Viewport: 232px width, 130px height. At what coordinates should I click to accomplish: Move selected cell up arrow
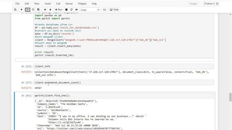click(x=45, y=10)
